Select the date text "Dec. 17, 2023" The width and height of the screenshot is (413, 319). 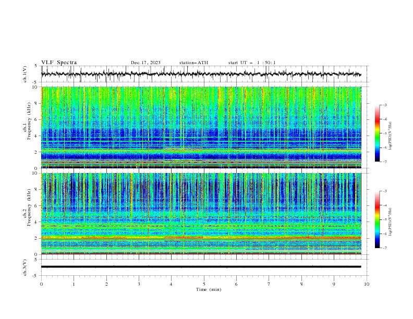point(145,63)
